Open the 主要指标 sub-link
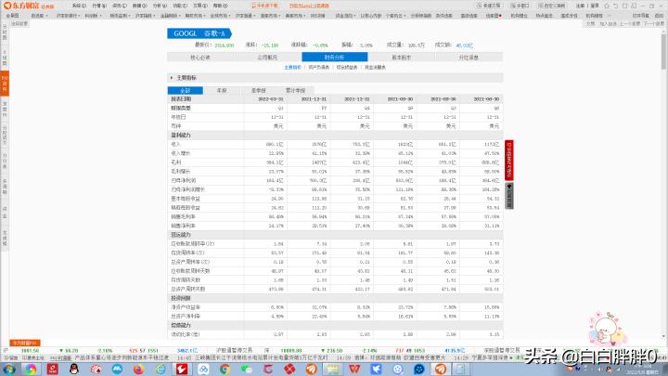The width and height of the screenshot is (668, 376). (x=292, y=68)
